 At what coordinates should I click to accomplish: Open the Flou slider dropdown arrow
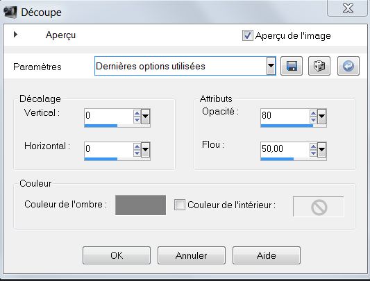[x=322, y=149]
